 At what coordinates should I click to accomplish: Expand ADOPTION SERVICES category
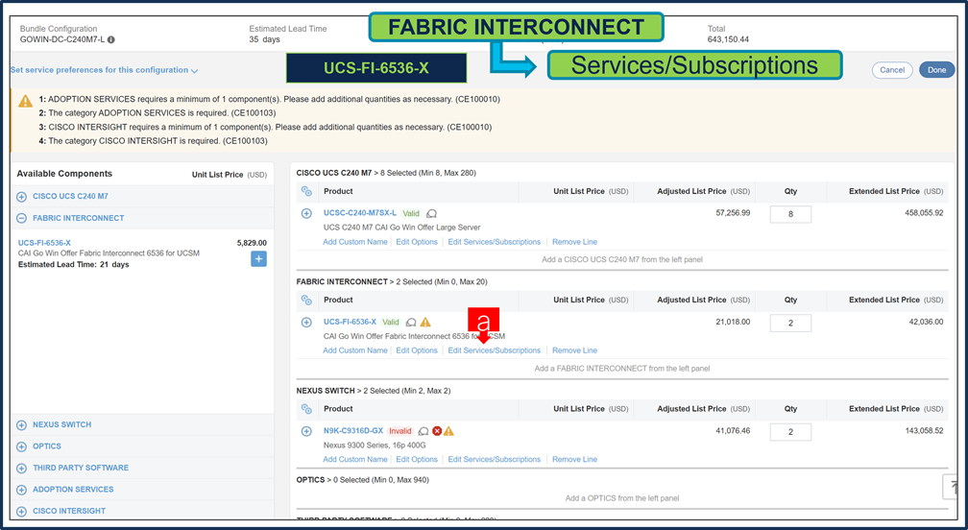(x=21, y=490)
